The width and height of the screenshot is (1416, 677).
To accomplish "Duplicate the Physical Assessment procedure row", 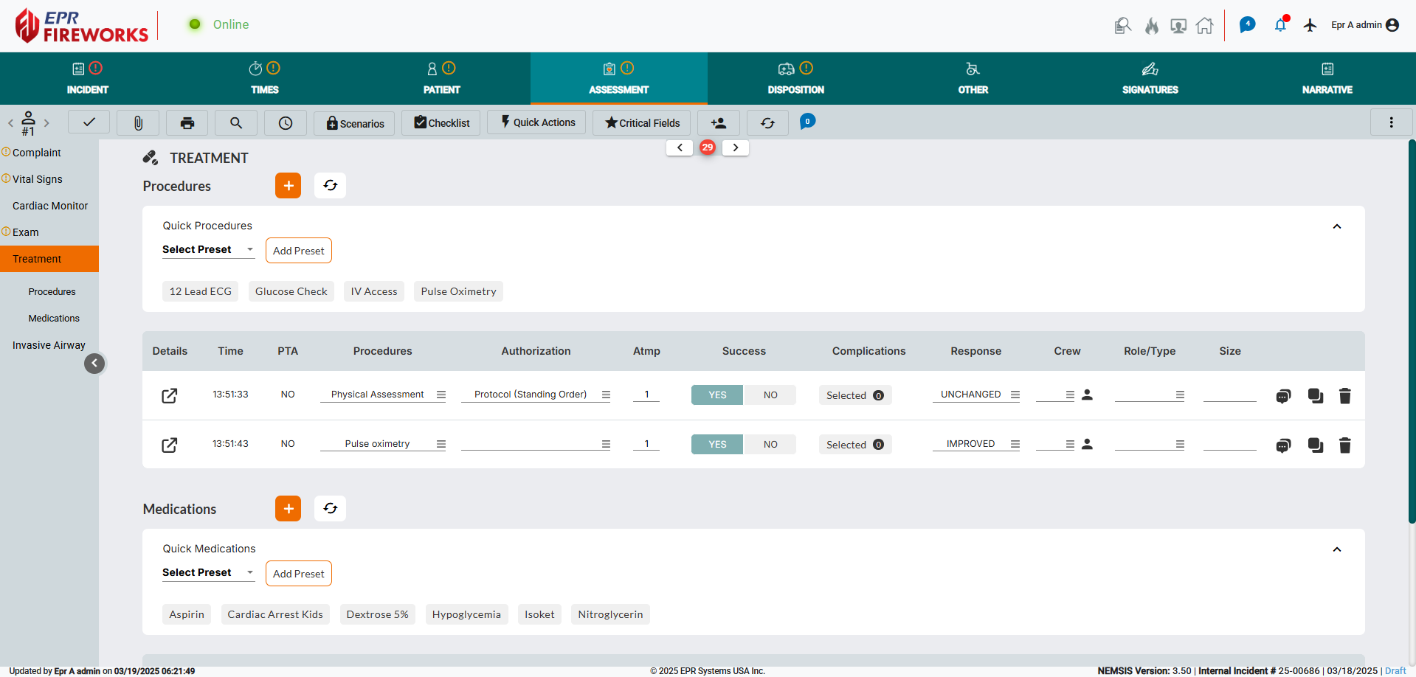I will [1315, 396].
